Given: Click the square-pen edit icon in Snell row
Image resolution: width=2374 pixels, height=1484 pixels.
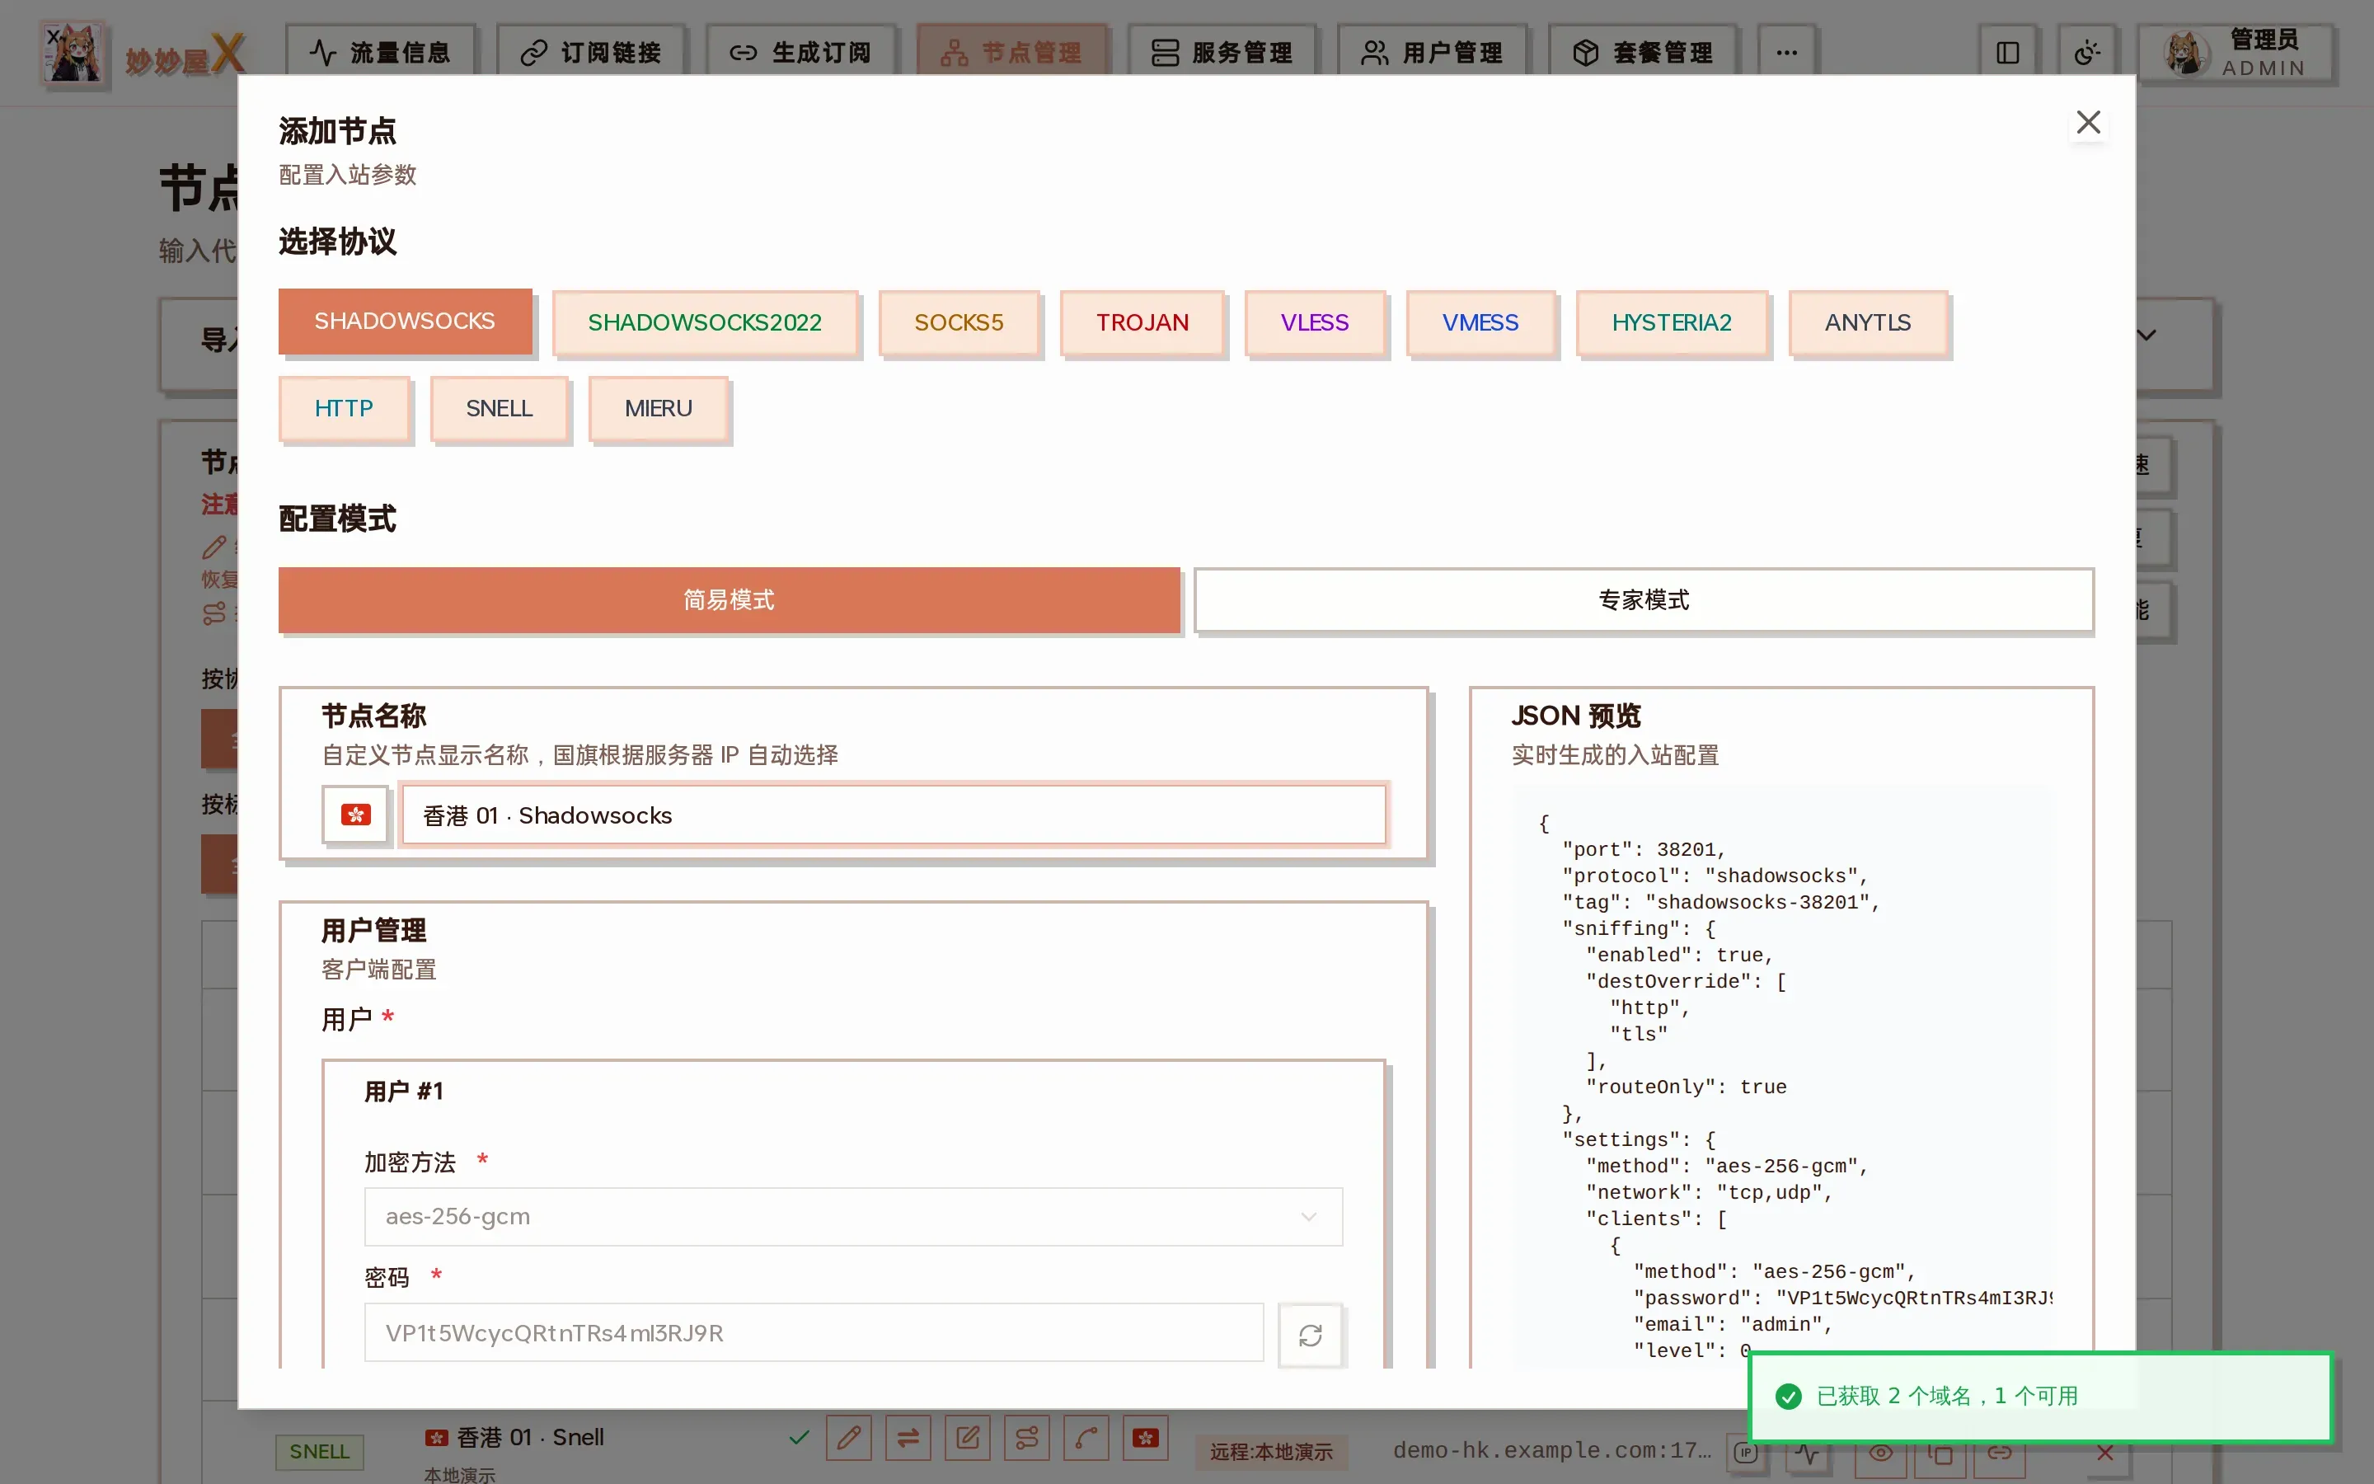Looking at the screenshot, I should click(x=967, y=1438).
